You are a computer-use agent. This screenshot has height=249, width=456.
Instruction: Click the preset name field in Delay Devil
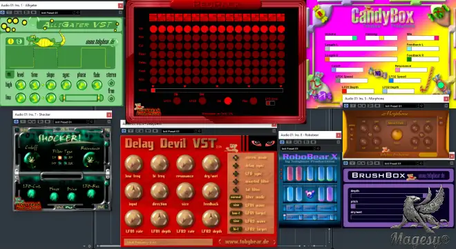(169, 241)
